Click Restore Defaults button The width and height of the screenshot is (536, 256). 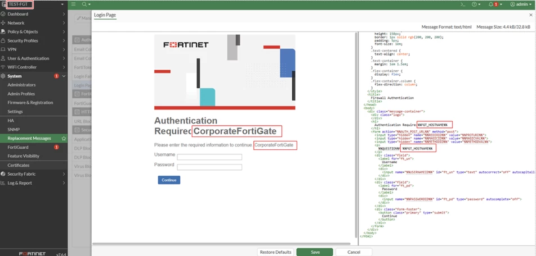click(x=275, y=252)
